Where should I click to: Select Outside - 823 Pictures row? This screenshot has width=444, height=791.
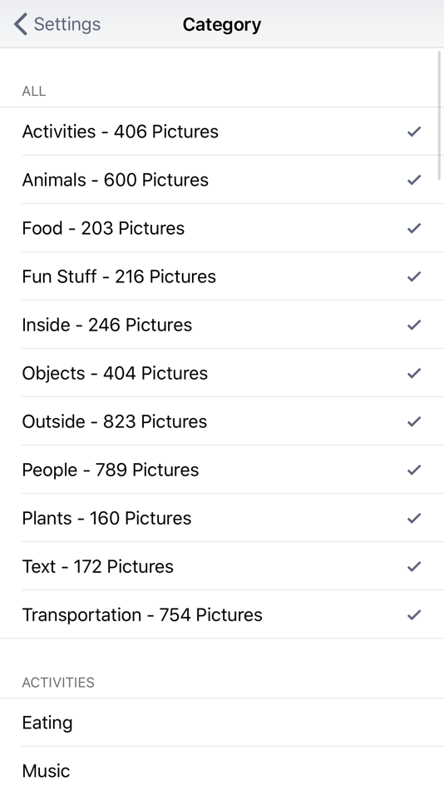coord(222,421)
